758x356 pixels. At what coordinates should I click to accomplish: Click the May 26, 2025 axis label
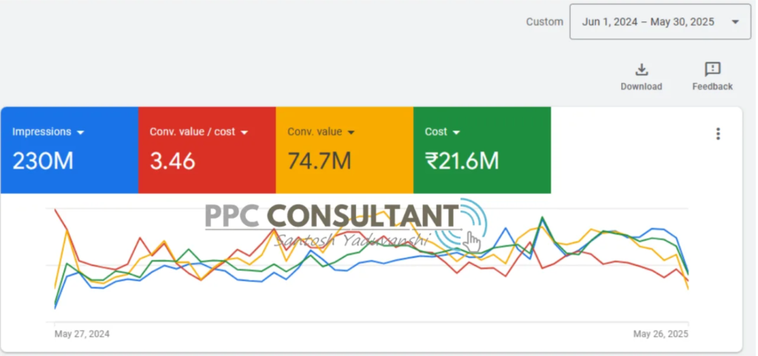pos(660,335)
